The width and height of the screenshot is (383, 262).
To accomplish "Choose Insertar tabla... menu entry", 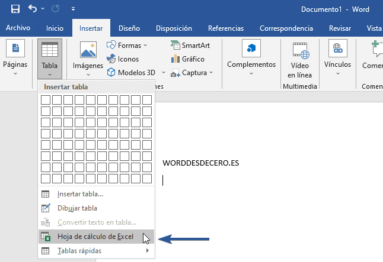I will pyautogui.click(x=97, y=194).
